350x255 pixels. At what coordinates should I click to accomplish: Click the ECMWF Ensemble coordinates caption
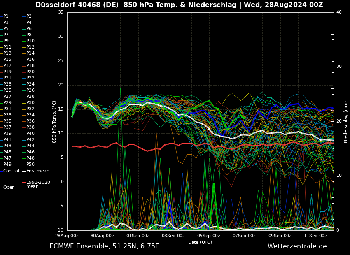(104, 246)
